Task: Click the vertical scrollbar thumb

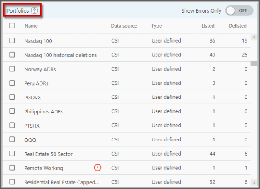Action: 254,63
